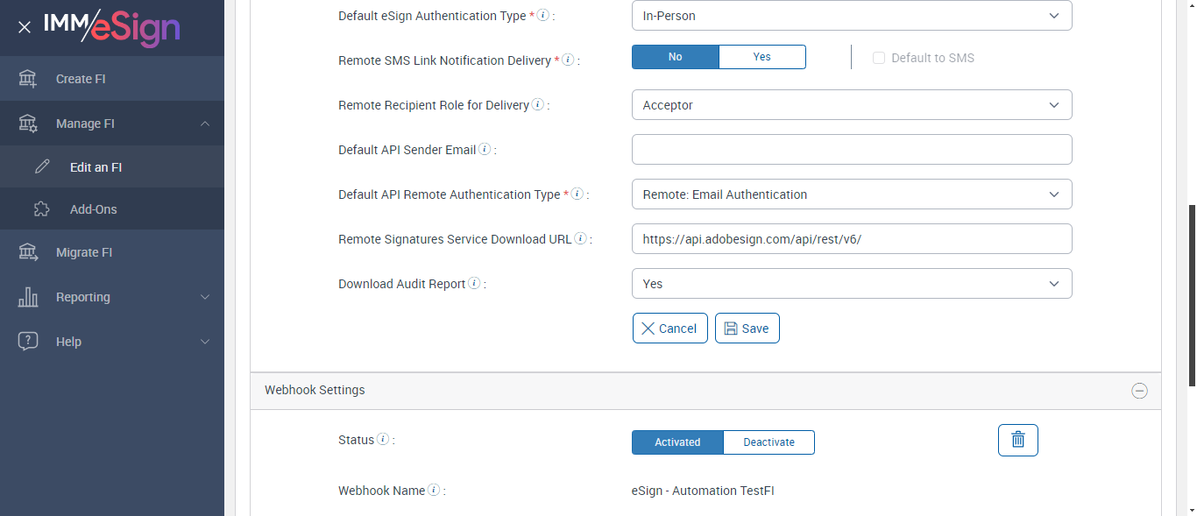Open Default eSign Authentication Type dropdown

click(x=851, y=16)
